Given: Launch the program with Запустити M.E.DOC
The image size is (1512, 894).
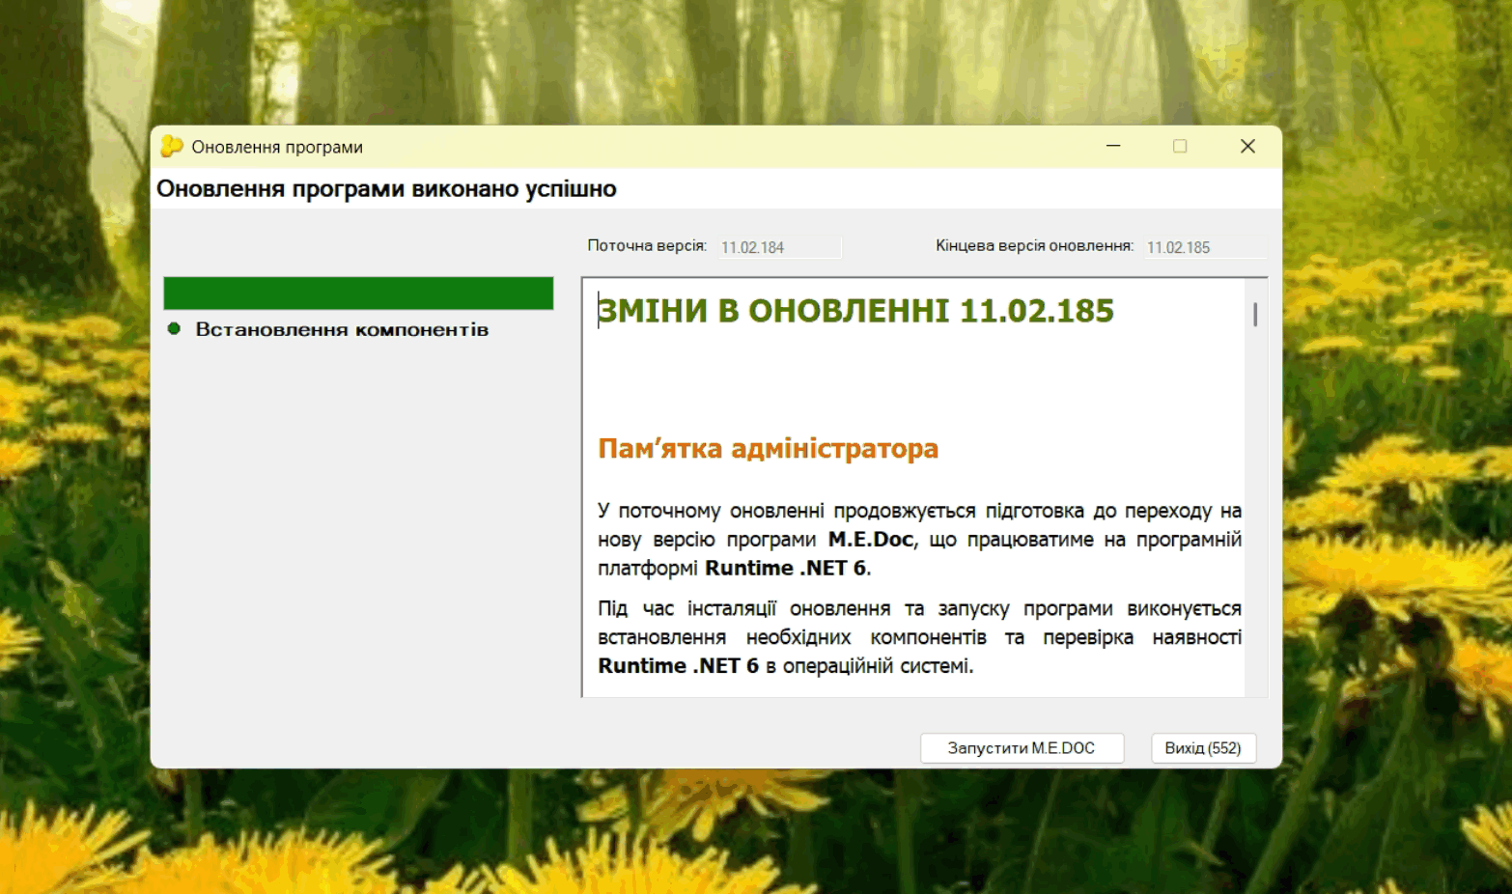Looking at the screenshot, I should click(1022, 748).
